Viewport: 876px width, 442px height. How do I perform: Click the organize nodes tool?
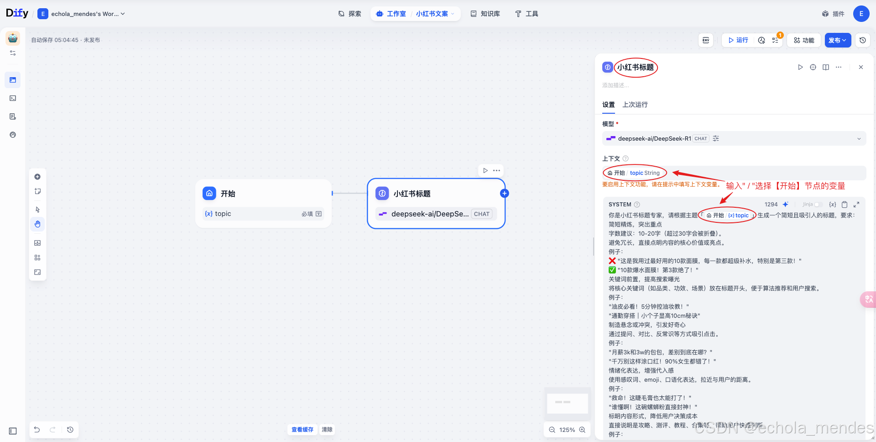[37, 258]
